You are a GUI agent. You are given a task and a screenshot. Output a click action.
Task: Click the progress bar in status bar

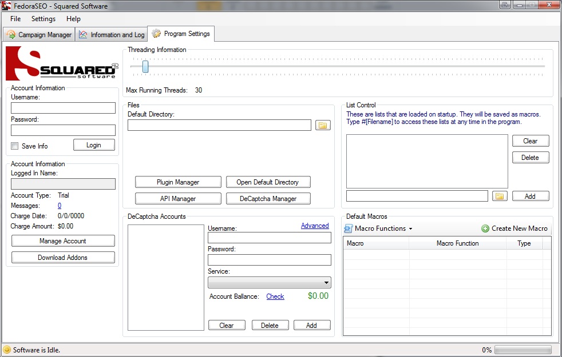click(523, 350)
